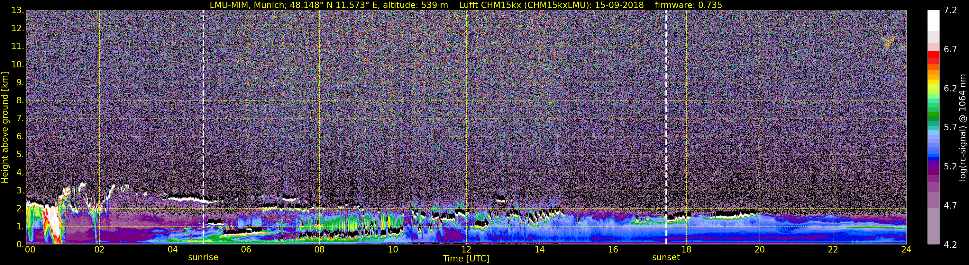Viewport: 969px width, 265px height.
Task: Click the '14' time tick label
Action: click(x=539, y=250)
